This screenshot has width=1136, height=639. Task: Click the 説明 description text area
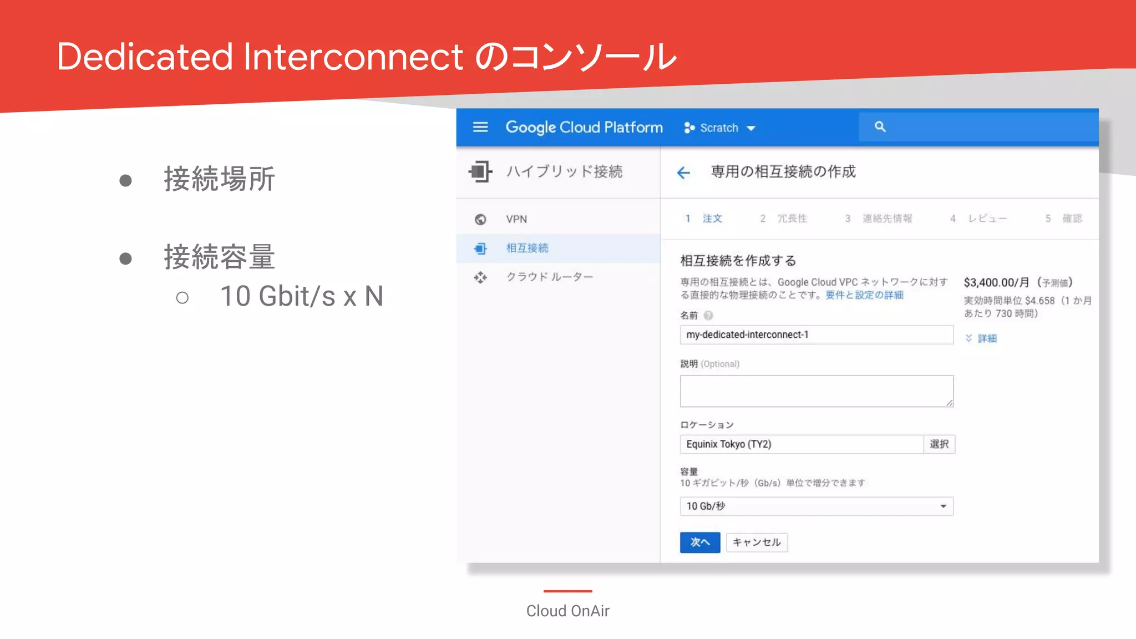816,391
